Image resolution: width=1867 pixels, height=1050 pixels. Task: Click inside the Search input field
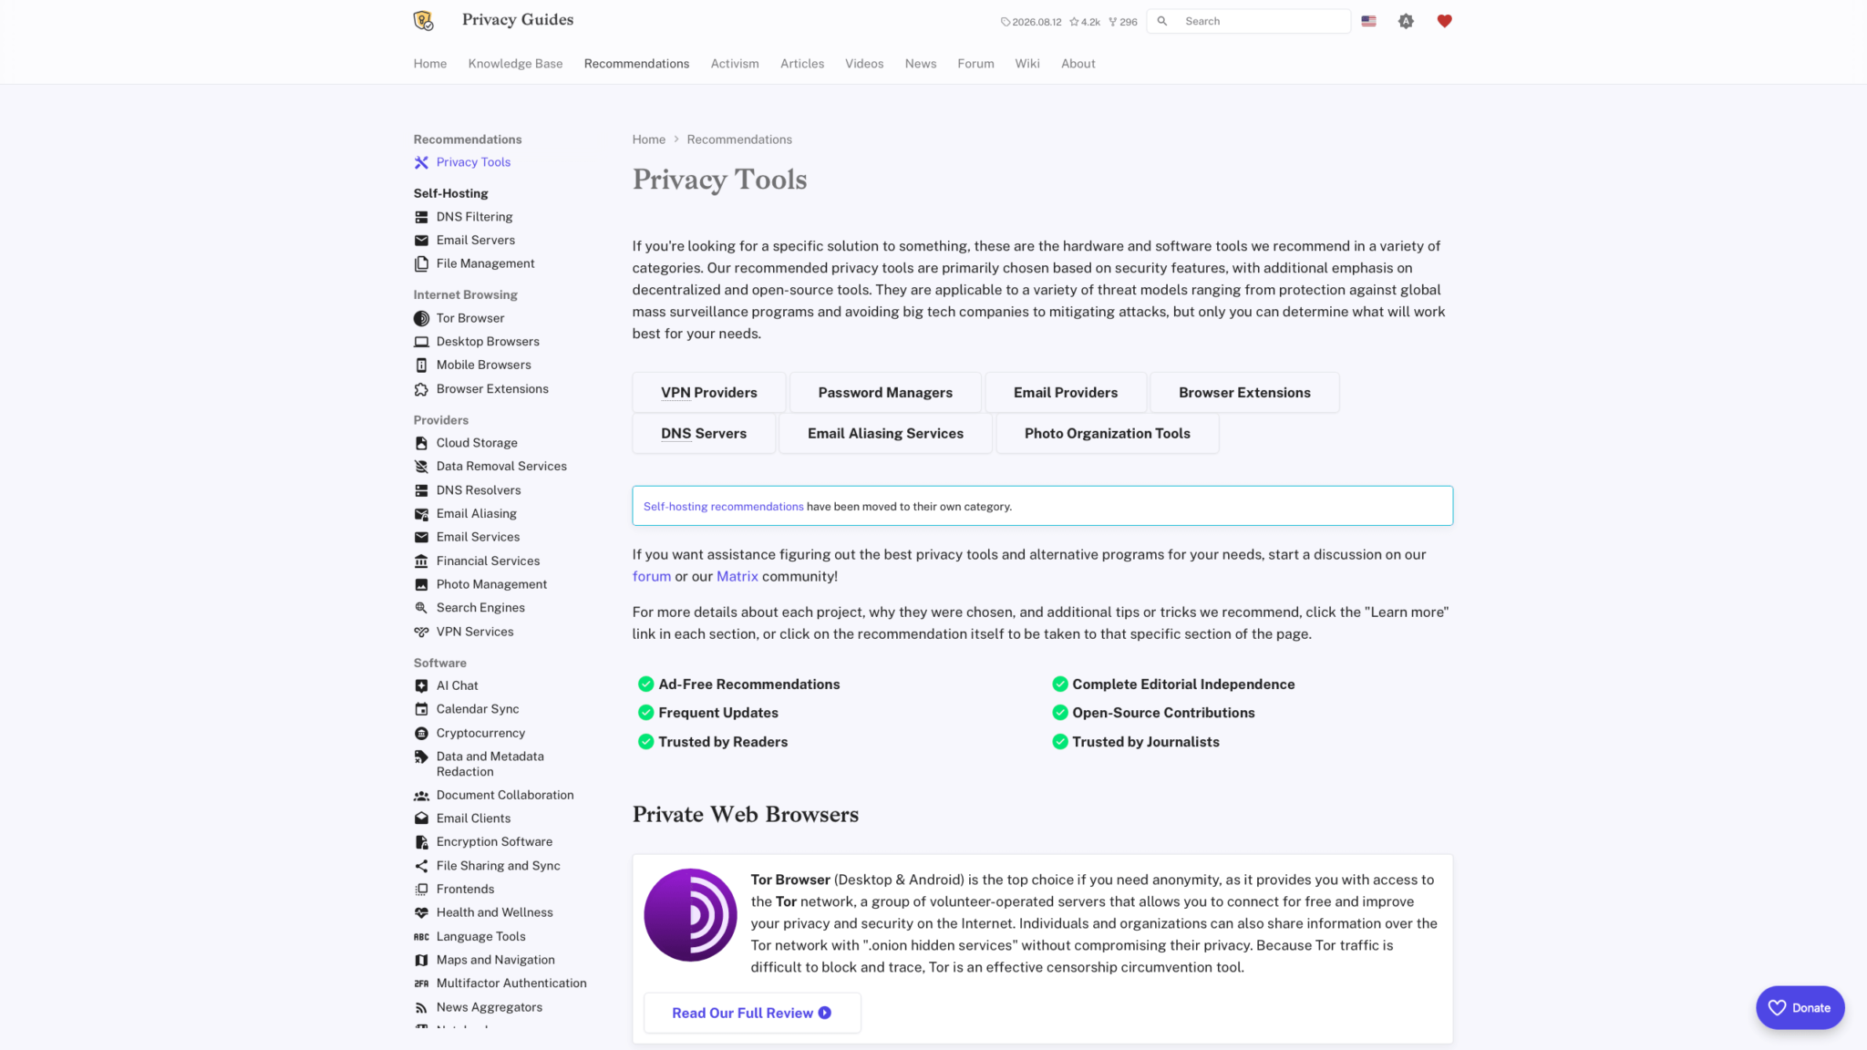[1248, 21]
